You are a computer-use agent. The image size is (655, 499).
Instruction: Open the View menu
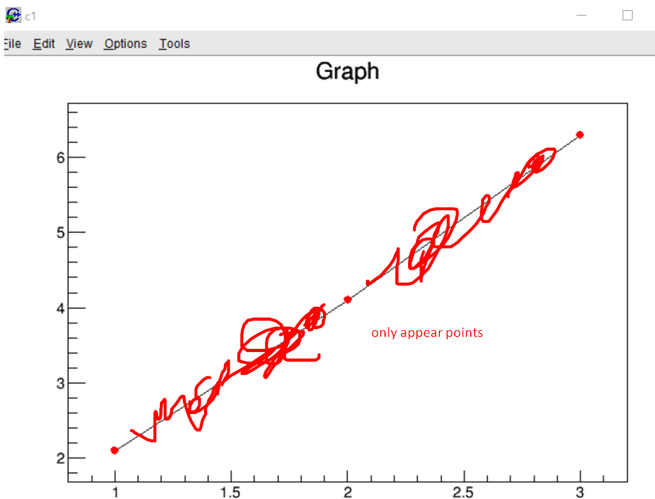[x=78, y=43]
